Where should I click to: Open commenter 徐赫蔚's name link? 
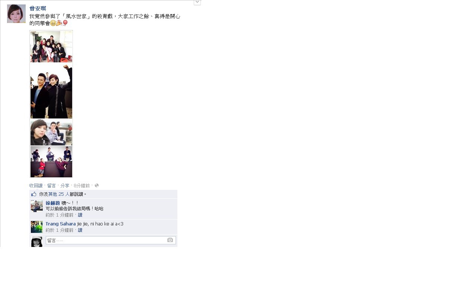click(53, 203)
